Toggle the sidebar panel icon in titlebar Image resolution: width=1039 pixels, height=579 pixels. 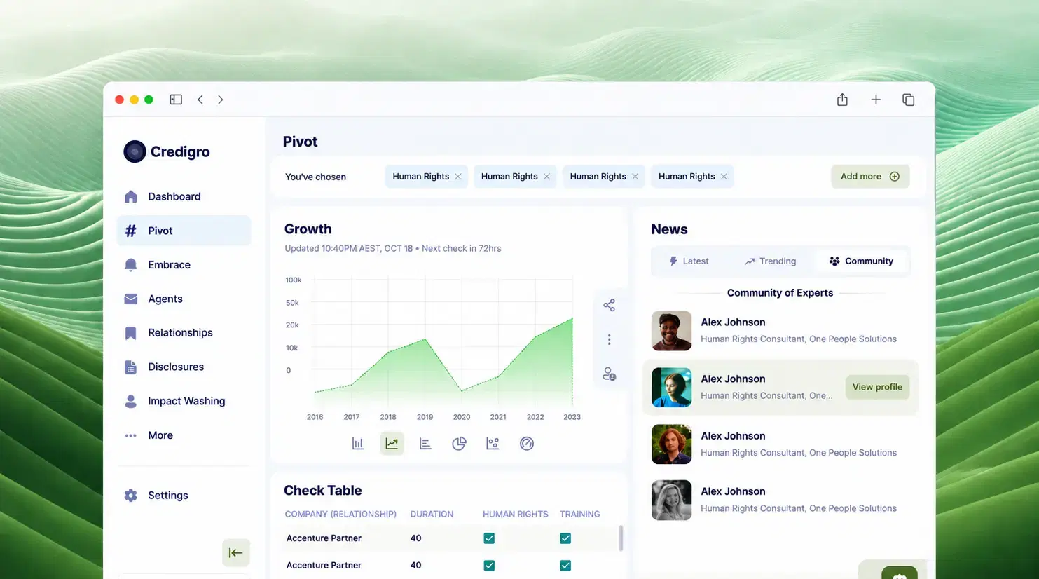coord(176,100)
